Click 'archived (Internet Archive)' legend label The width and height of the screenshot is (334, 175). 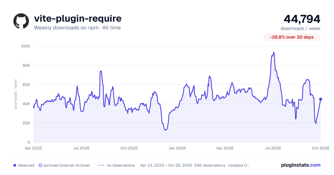67,165
